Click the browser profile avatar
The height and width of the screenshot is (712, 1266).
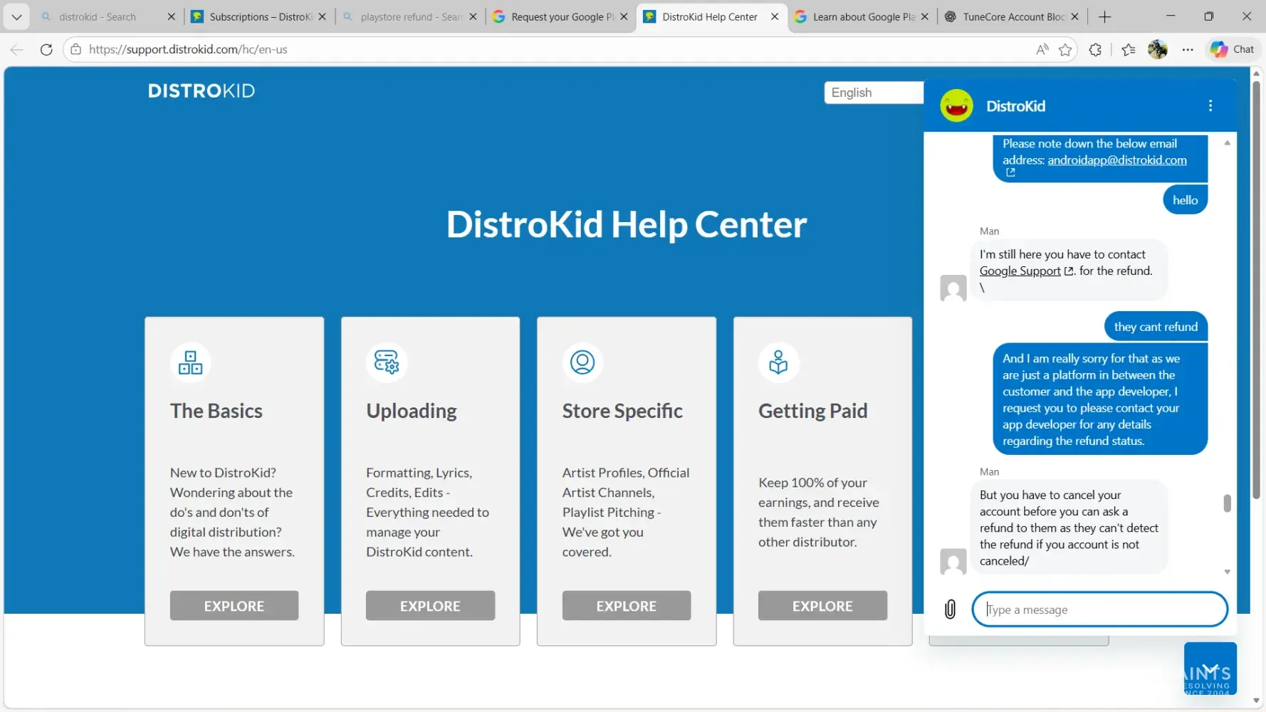pos(1157,49)
